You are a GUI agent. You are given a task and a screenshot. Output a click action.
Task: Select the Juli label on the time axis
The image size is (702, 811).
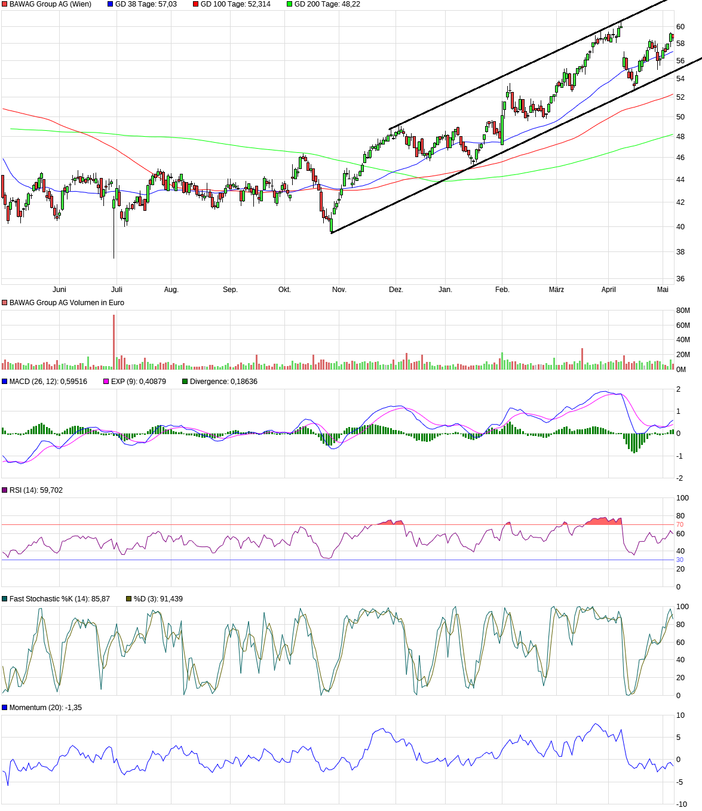117,290
